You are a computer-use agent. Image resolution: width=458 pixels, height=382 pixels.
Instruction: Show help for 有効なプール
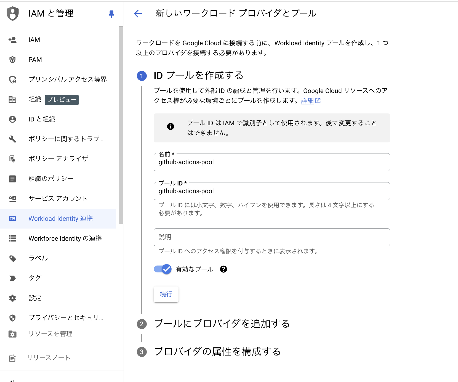(x=223, y=269)
